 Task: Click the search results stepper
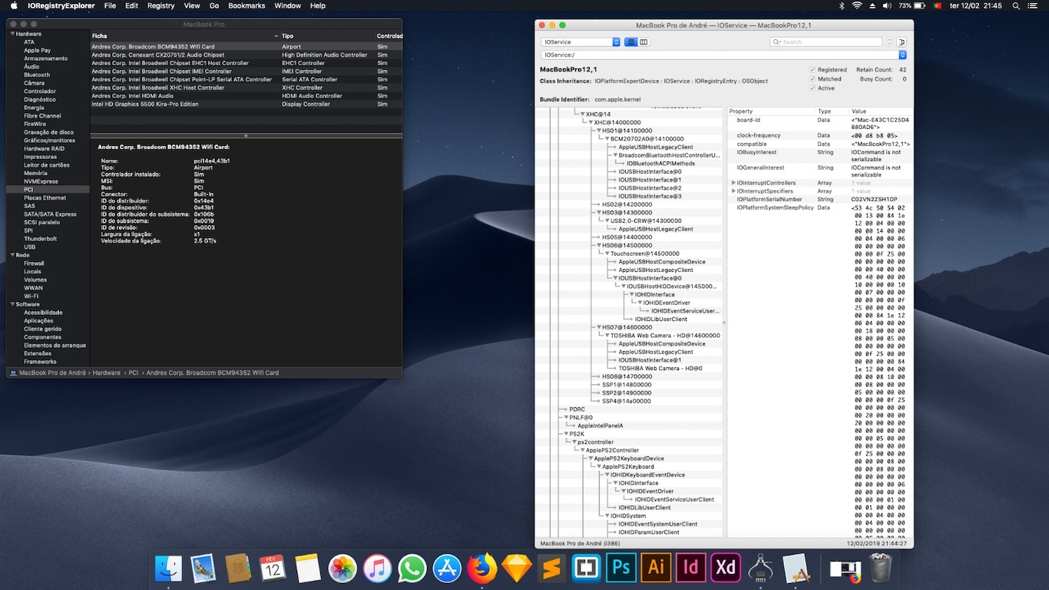pos(889,42)
